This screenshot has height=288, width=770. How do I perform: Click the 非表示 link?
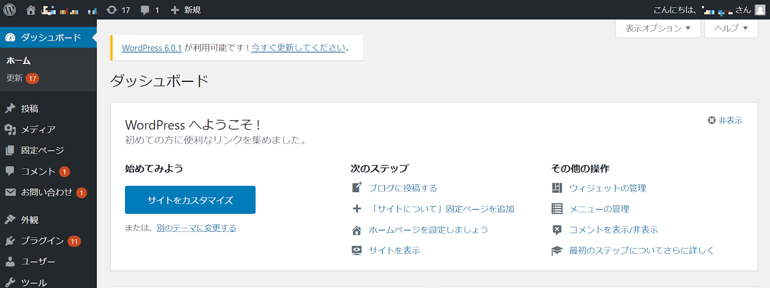pyautogui.click(x=731, y=120)
